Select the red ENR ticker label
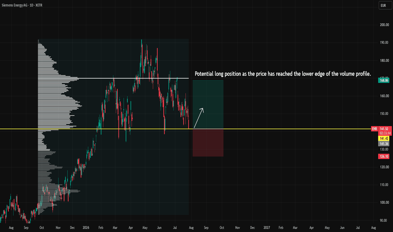Screen dimensions: 393x232 [x=374, y=129]
